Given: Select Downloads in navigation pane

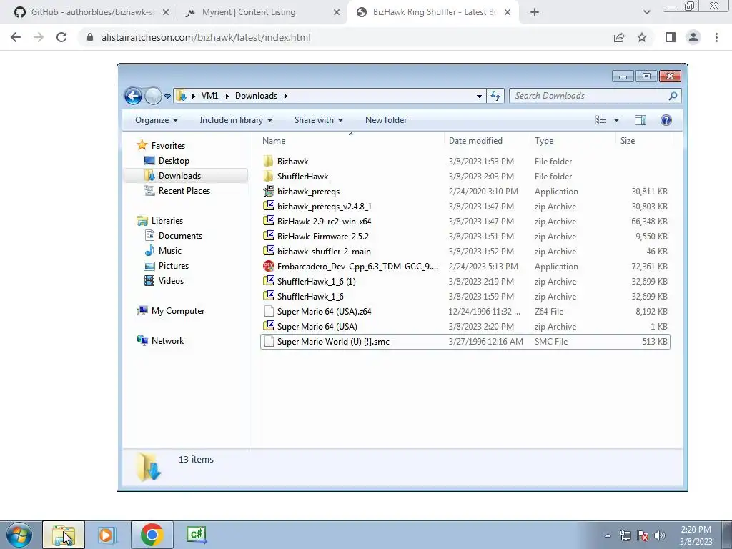Looking at the screenshot, I should point(179,176).
